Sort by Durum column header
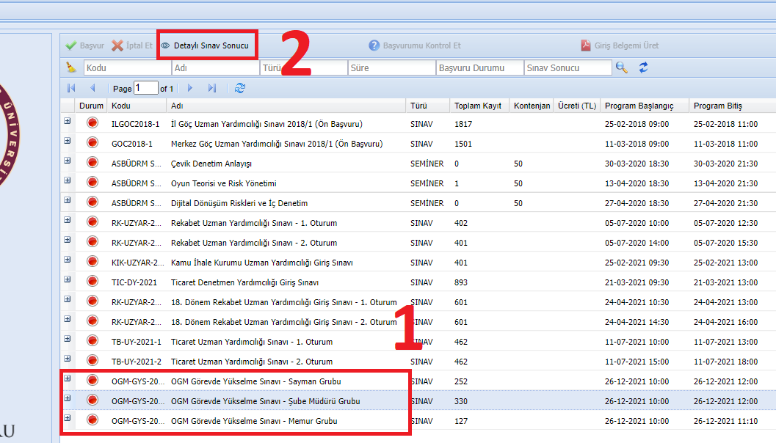The width and height of the screenshot is (776, 443). click(x=91, y=106)
